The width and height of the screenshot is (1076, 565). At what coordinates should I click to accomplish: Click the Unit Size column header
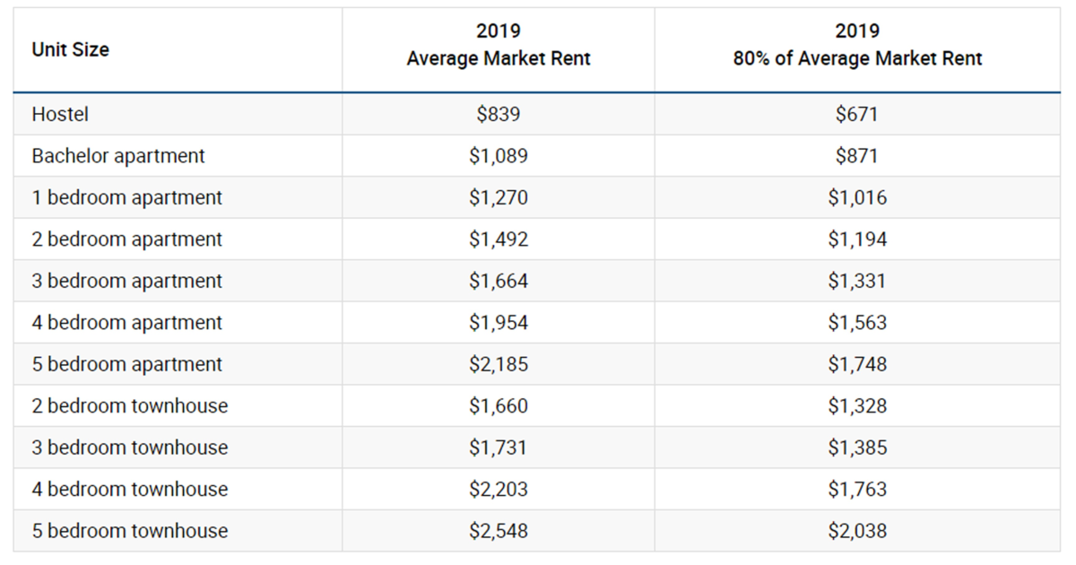pyautogui.click(x=70, y=50)
